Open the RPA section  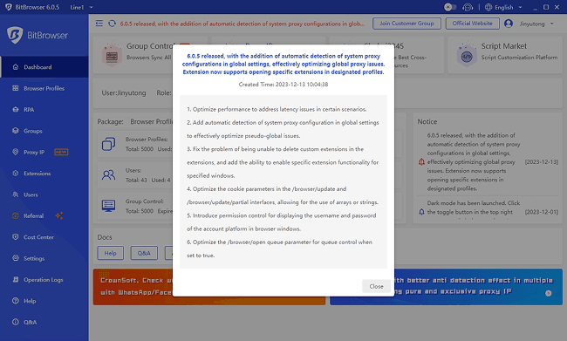pos(44,110)
